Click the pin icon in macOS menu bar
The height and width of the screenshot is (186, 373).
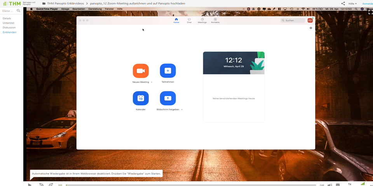click(x=274, y=9)
